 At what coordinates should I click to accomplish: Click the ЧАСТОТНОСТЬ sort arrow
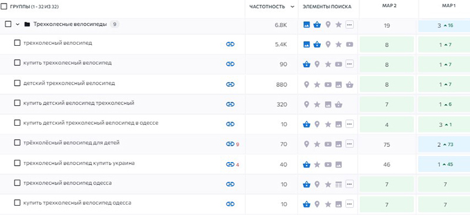[292, 7]
